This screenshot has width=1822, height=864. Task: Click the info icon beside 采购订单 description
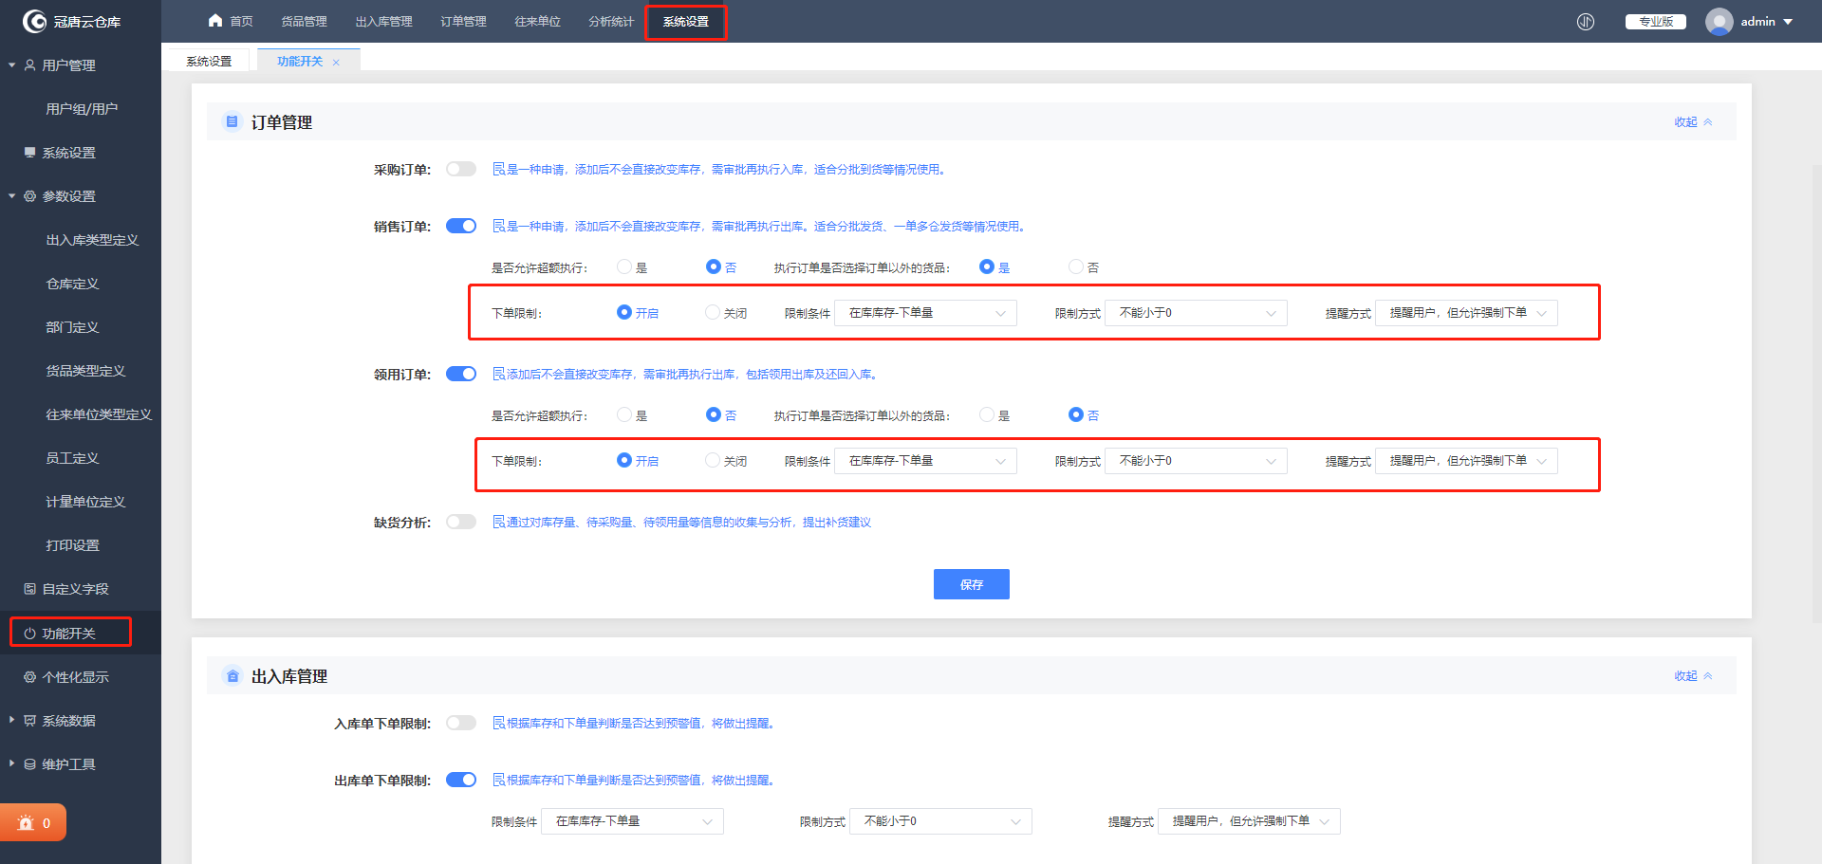(x=498, y=169)
